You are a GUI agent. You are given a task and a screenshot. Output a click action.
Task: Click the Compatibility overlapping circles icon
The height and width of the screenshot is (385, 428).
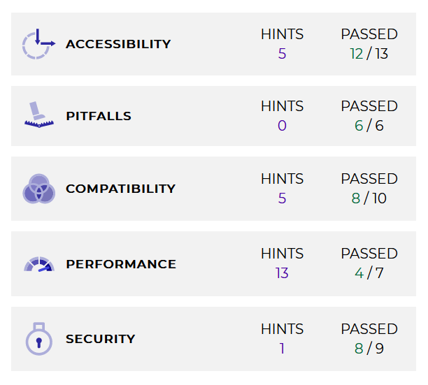point(38,189)
